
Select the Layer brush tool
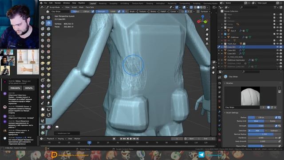point(48,29)
